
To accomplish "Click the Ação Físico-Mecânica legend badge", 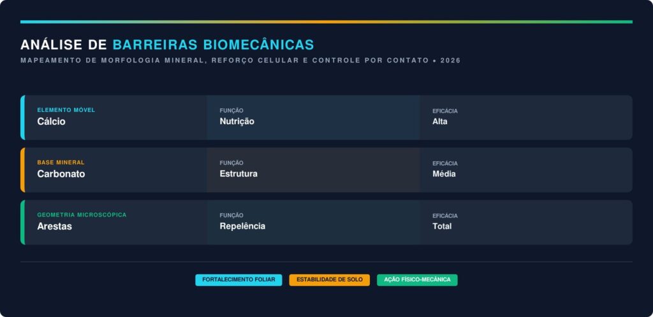I will tap(417, 280).
